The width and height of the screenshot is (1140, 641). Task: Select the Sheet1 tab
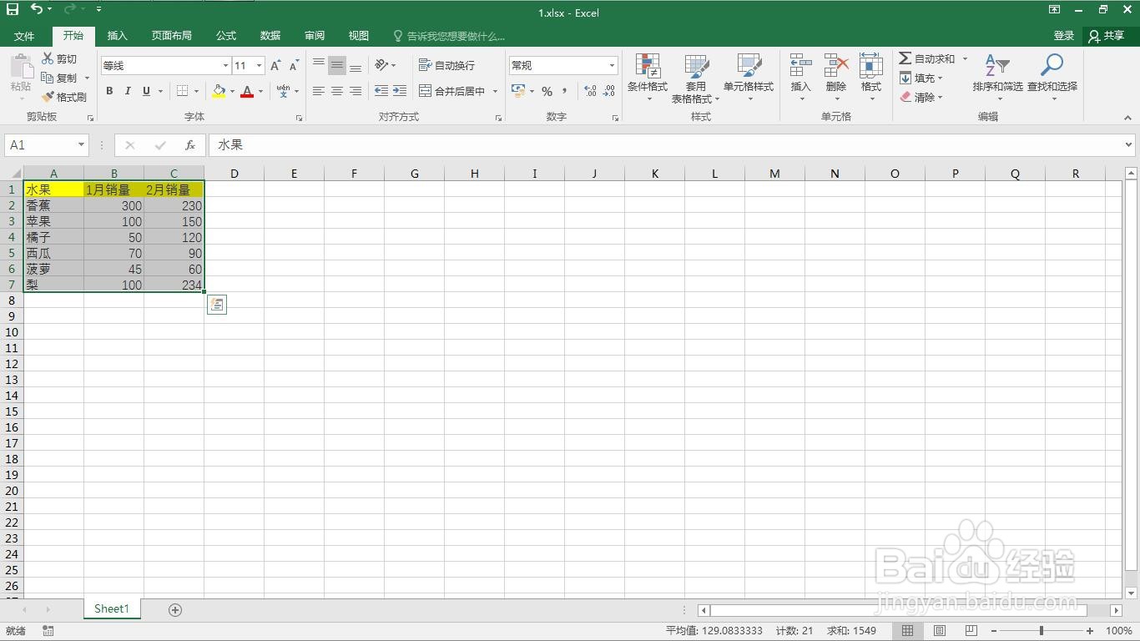click(x=112, y=609)
